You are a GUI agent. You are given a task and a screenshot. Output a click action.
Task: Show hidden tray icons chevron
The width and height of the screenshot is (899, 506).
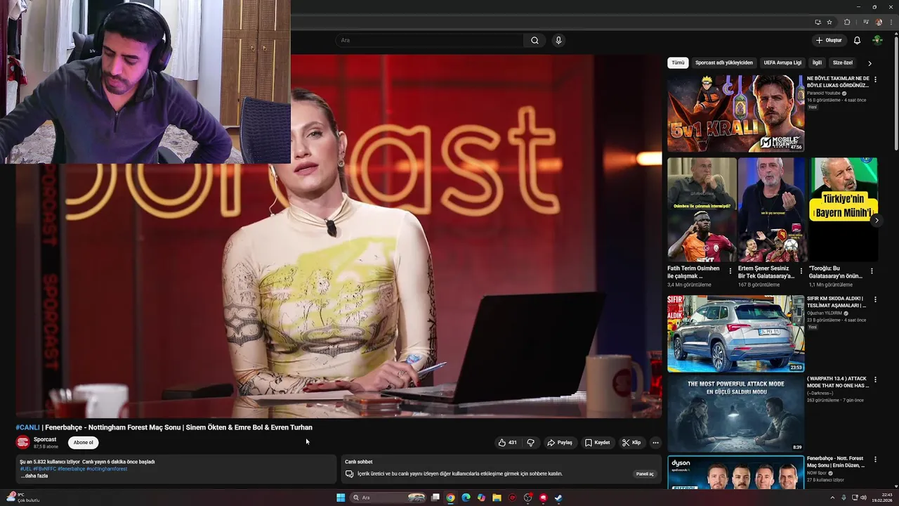click(833, 498)
